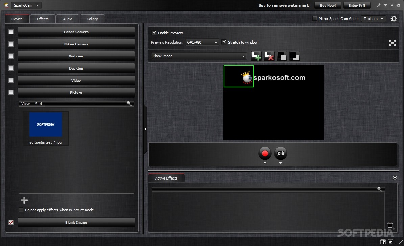Open the Preview Resolution 640x480 dropdown
Image resolution: width=404 pixels, height=246 pixels.
pyautogui.click(x=202, y=42)
